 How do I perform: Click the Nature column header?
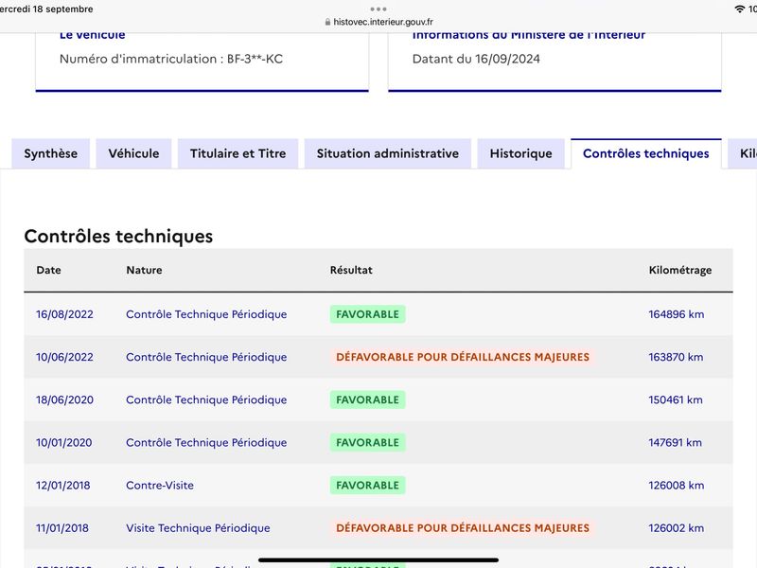144,270
